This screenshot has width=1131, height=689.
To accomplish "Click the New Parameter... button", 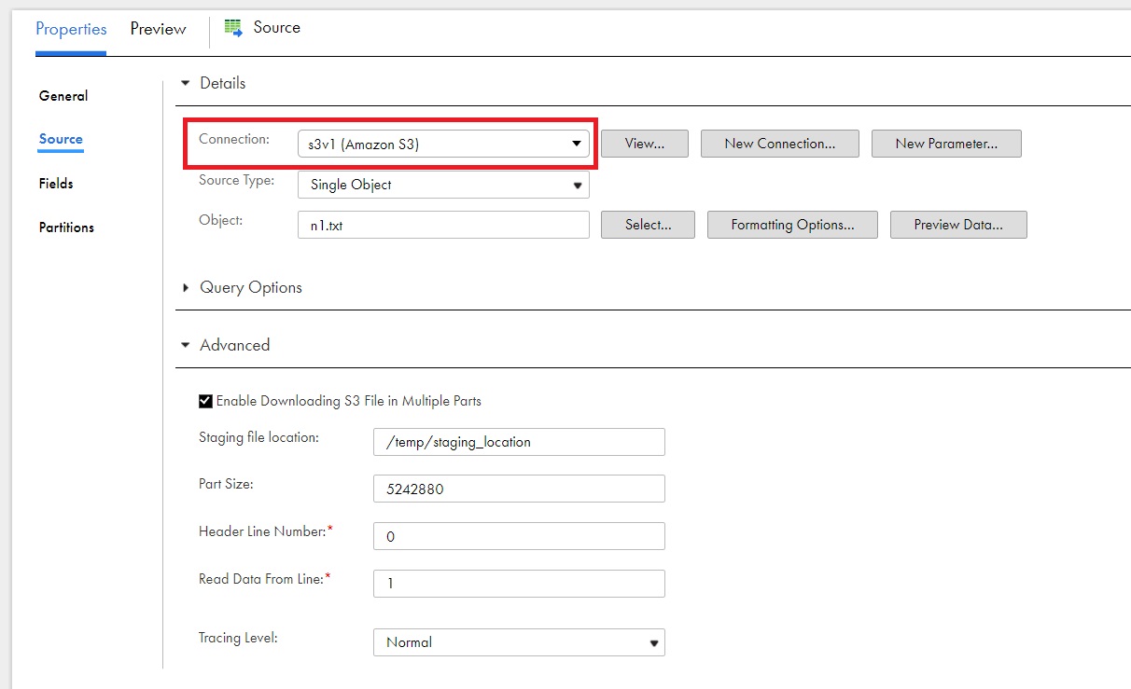I will pos(946,144).
